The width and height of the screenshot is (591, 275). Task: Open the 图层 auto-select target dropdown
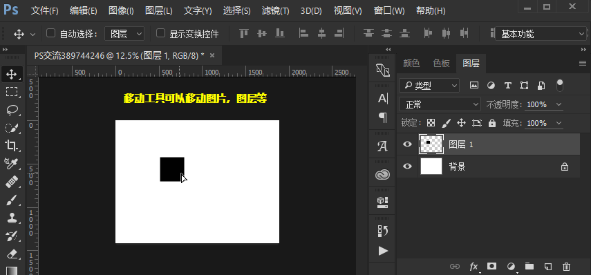[x=124, y=34]
